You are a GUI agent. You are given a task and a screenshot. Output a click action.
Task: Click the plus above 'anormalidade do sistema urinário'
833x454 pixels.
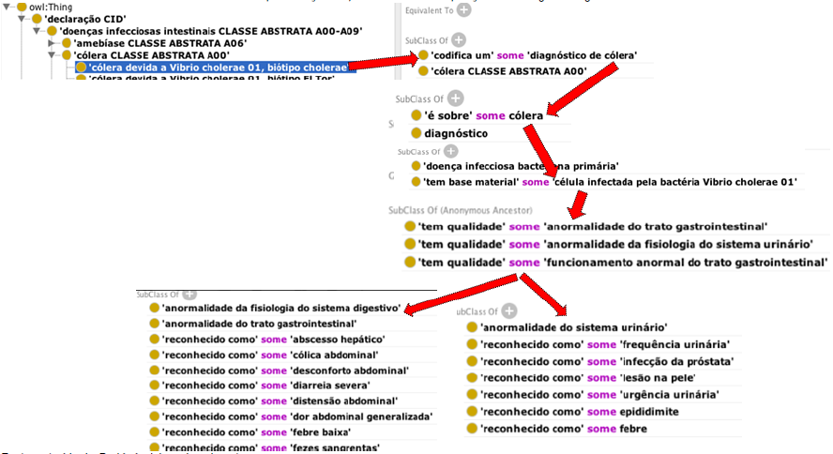(x=507, y=310)
